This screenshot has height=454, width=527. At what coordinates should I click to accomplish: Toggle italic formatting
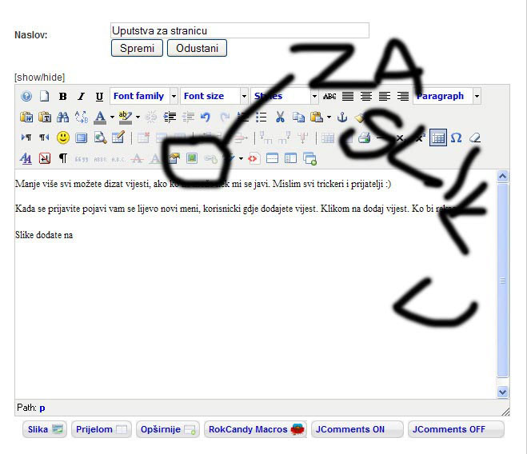click(81, 96)
